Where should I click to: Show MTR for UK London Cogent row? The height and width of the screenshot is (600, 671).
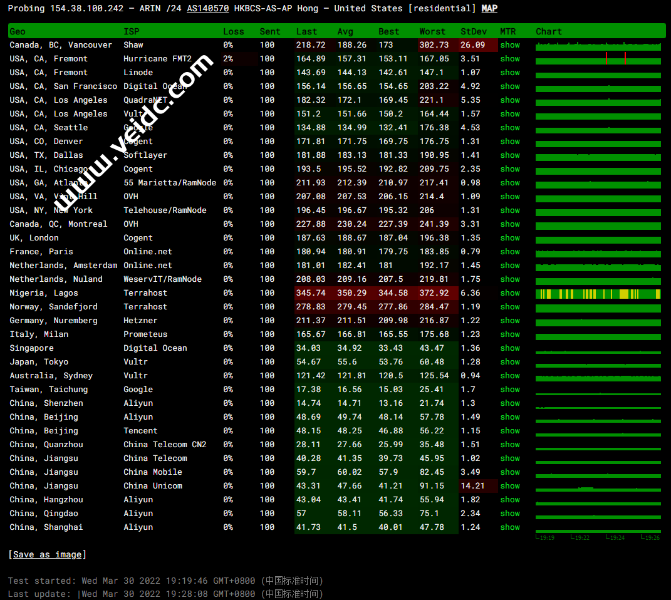tap(510, 238)
